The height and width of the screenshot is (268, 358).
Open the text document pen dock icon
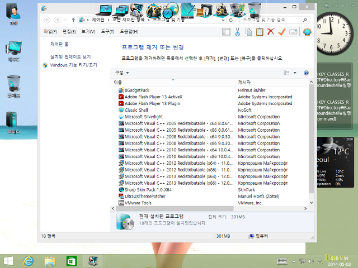click(189, 11)
